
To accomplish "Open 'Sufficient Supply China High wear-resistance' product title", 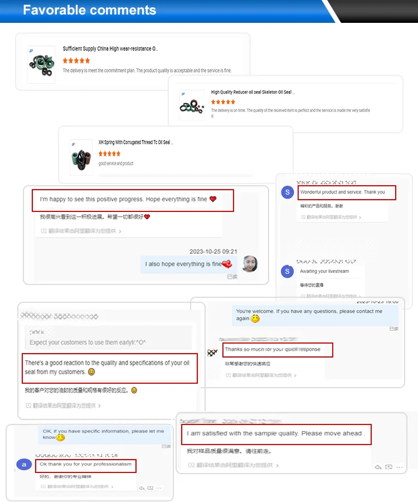I will 110,49.
